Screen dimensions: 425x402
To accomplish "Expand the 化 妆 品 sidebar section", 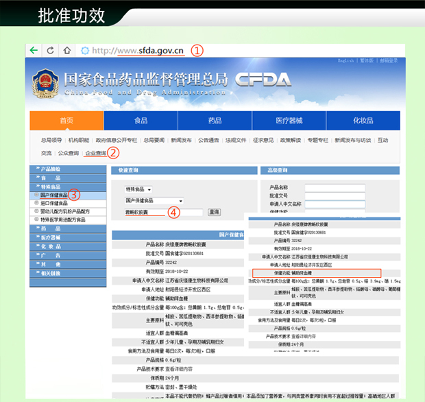I will click(68, 246).
